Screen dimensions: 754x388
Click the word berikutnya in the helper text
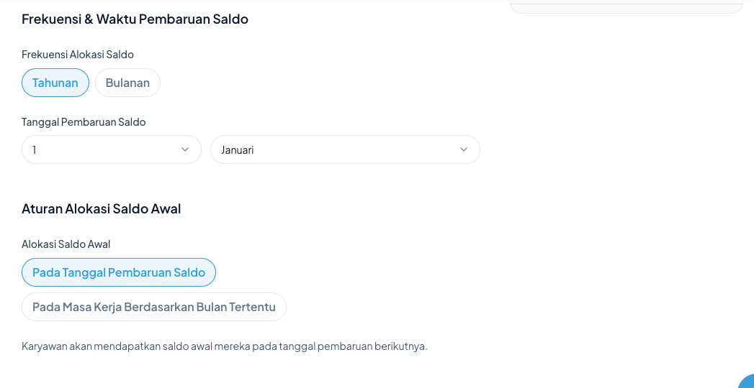pyautogui.click(x=401, y=346)
